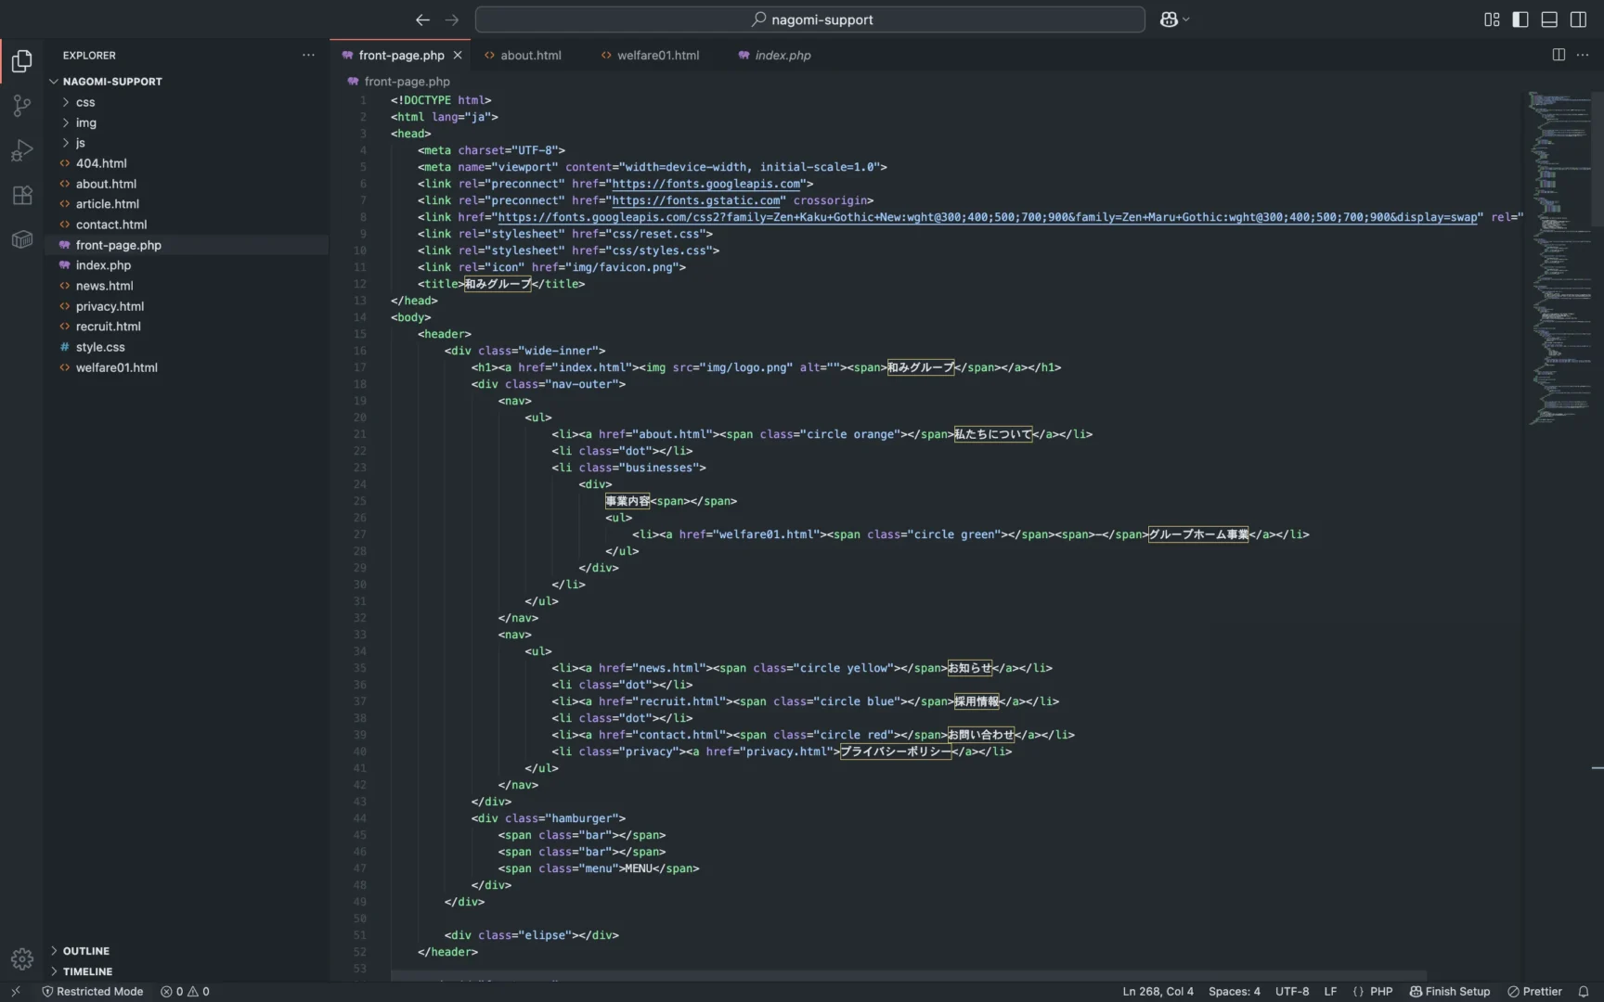Expand the css folder

(x=85, y=102)
